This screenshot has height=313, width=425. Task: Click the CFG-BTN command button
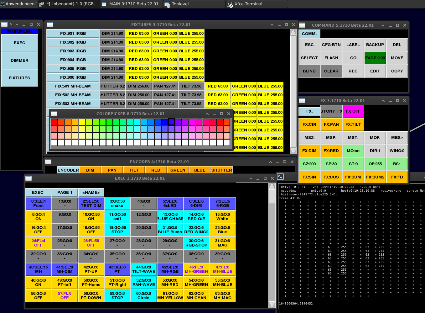[331, 45]
